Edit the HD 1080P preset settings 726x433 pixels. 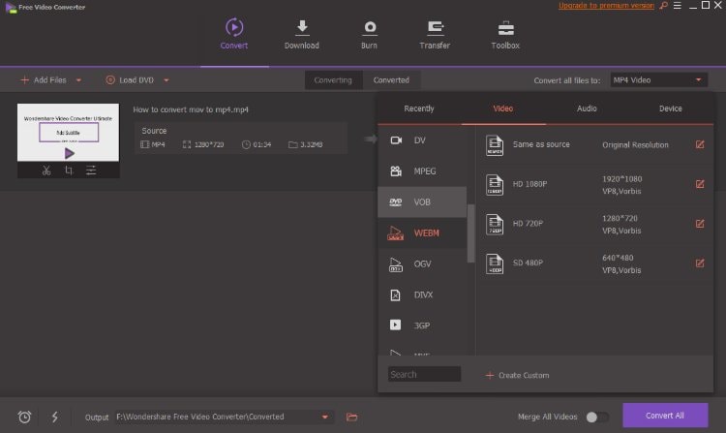700,184
